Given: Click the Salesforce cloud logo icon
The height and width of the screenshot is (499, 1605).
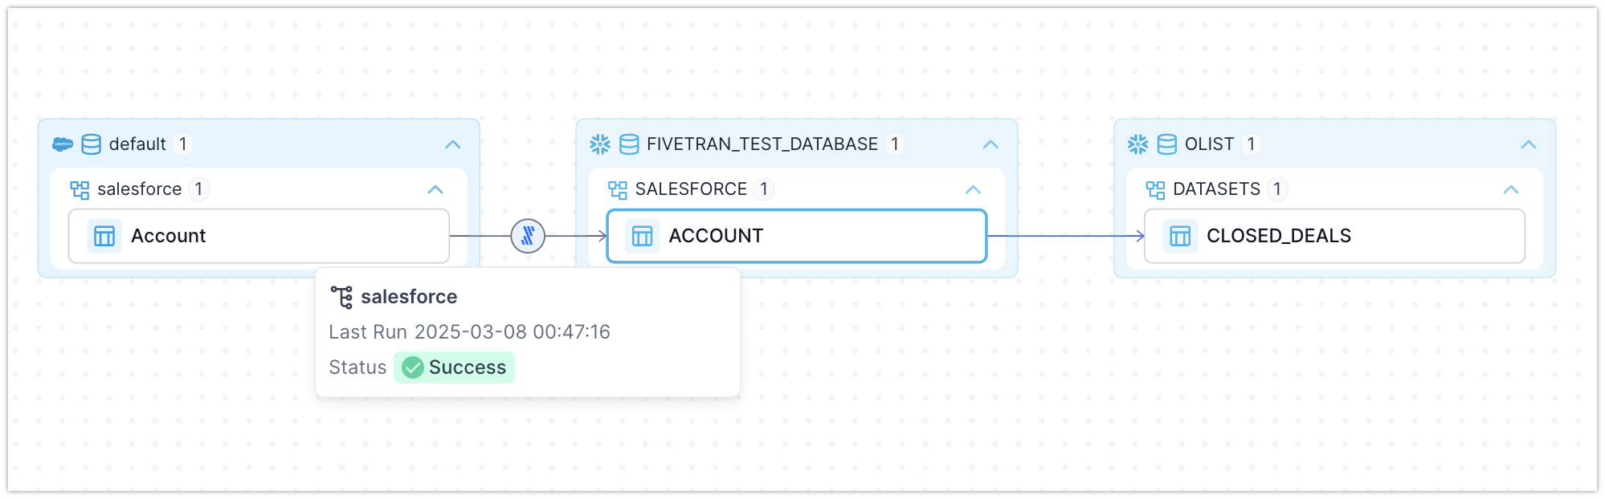Looking at the screenshot, I should [62, 144].
